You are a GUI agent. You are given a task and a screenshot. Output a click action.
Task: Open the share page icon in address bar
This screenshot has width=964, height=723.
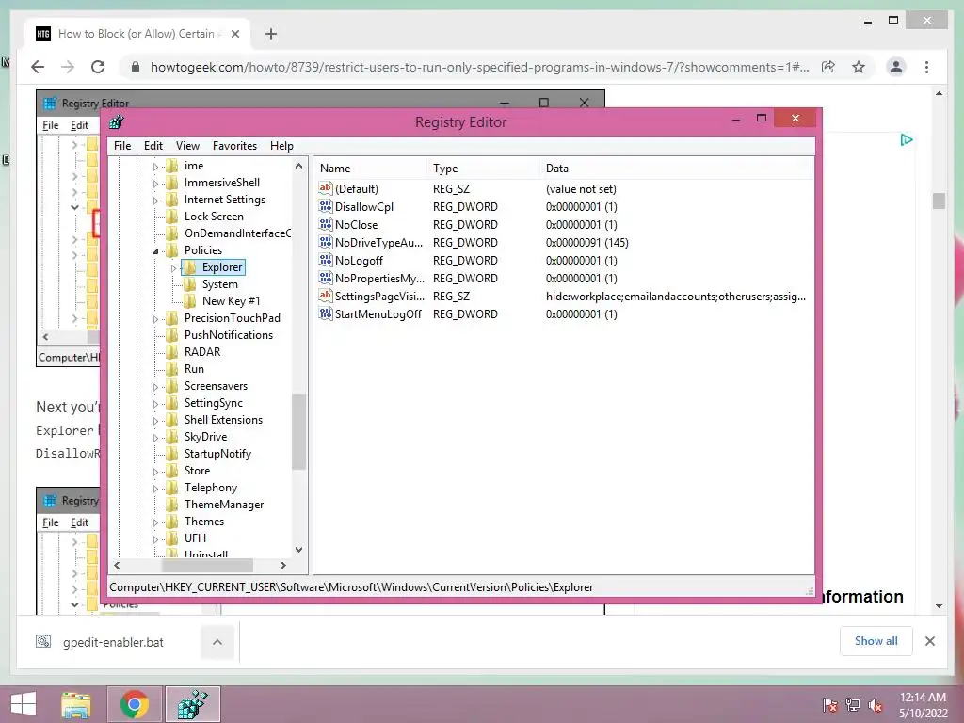coord(828,67)
